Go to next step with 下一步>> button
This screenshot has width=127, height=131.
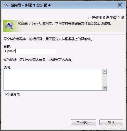tap(84, 122)
